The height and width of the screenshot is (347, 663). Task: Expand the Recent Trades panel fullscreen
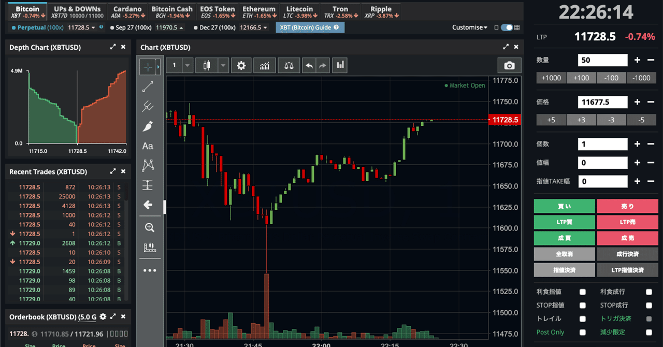click(113, 171)
